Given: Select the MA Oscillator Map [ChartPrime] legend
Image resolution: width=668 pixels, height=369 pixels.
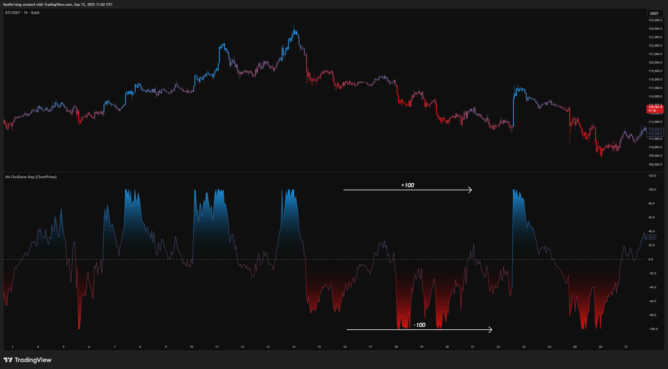Looking at the screenshot, I should tap(31, 177).
